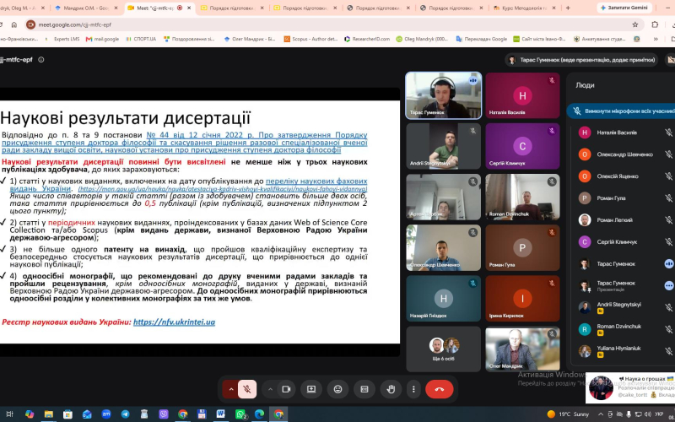675x422 pixels.
Task: Open mail.google bookmark
Action: click(102, 39)
